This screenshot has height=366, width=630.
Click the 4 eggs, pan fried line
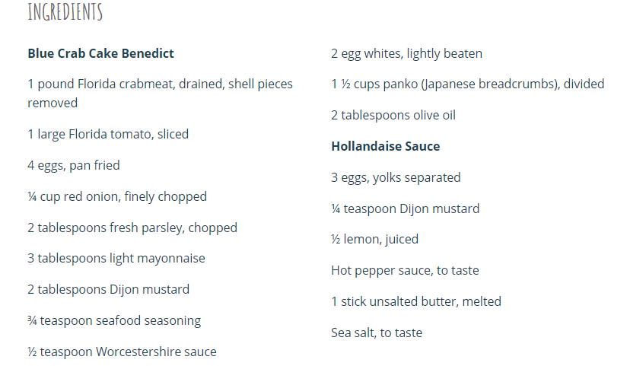[74, 165]
